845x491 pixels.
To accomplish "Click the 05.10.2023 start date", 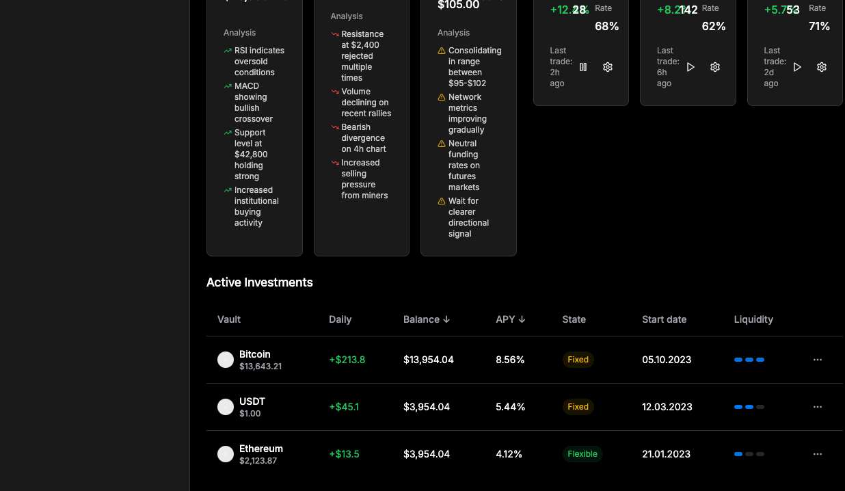I will pos(667,360).
